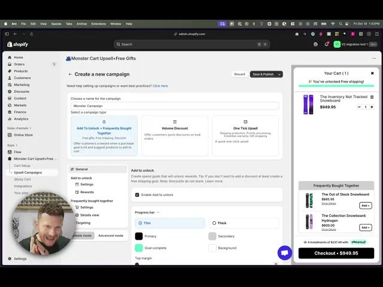Open the Flow app

point(17,152)
